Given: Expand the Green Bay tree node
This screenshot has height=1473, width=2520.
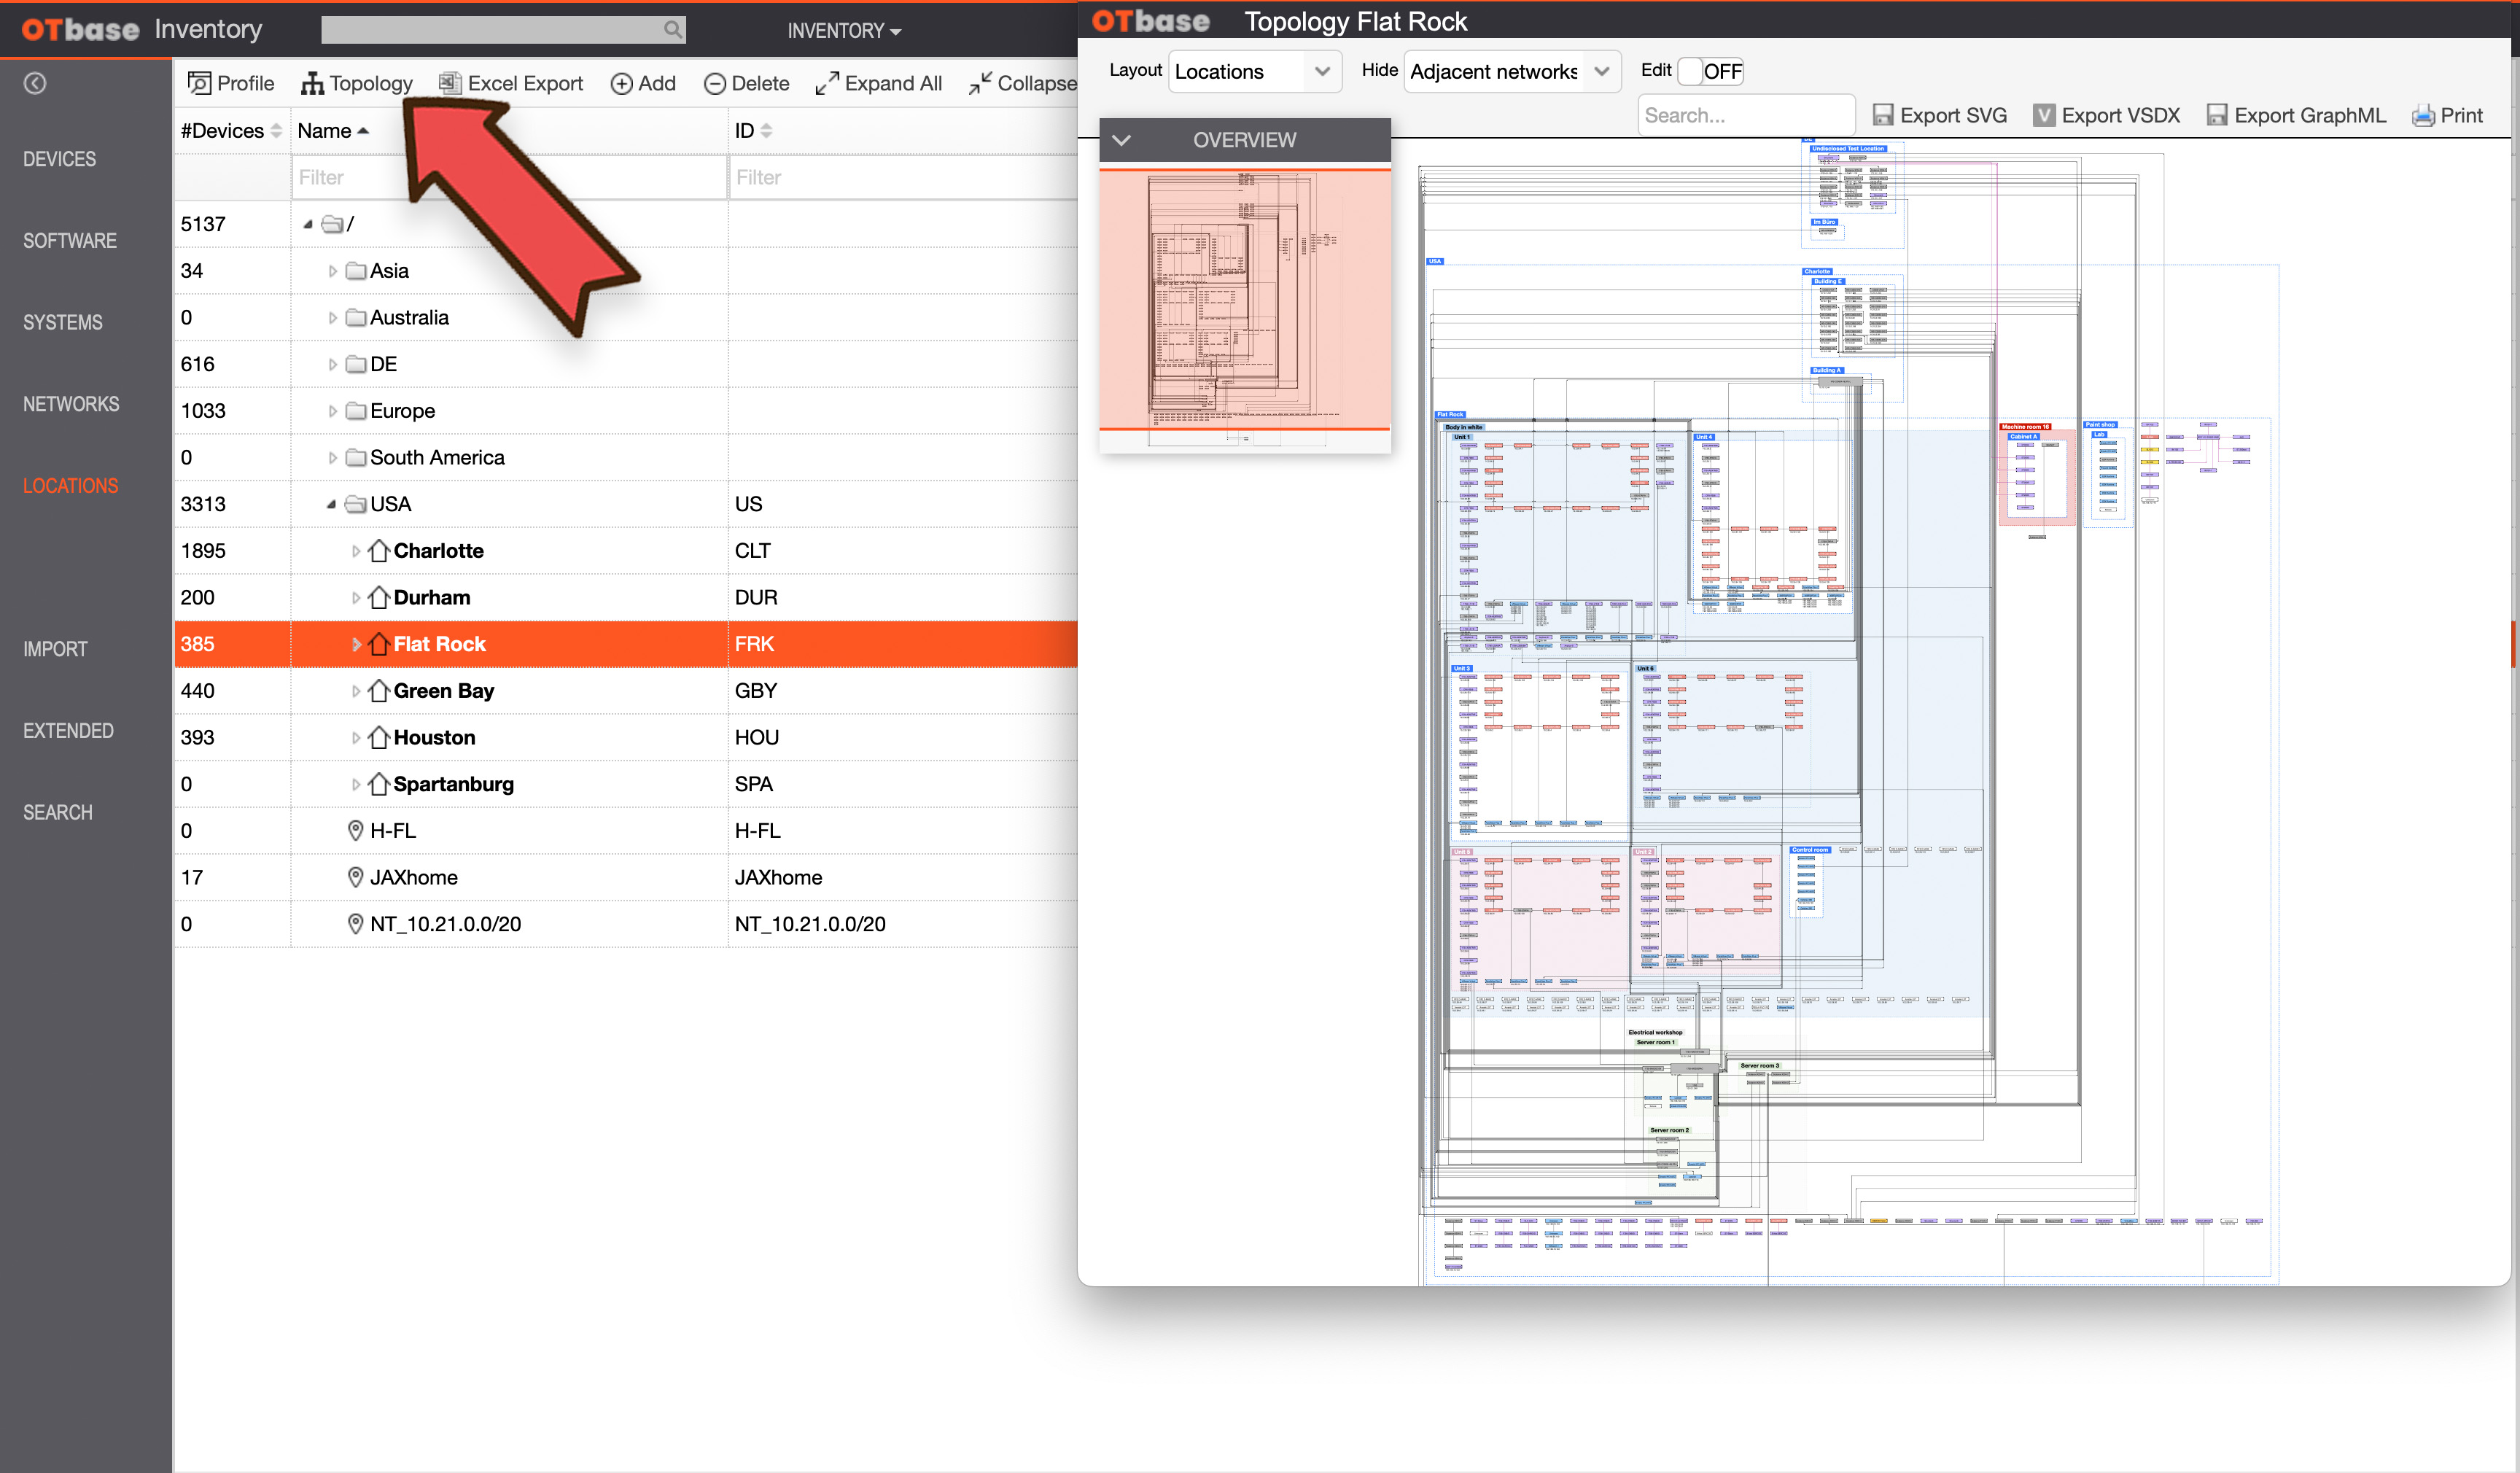Looking at the screenshot, I should (x=355, y=691).
